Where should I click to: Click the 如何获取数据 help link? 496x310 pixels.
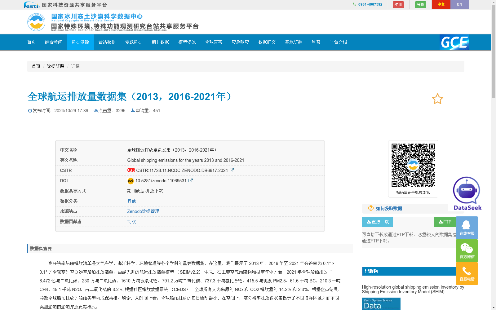click(x=389, y=208)
